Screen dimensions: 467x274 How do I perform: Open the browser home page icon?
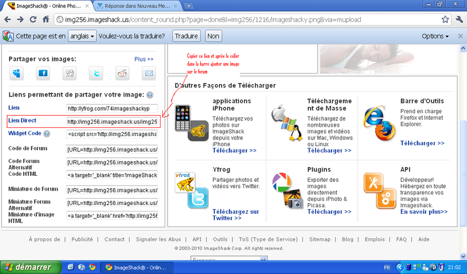coord(46,19)
